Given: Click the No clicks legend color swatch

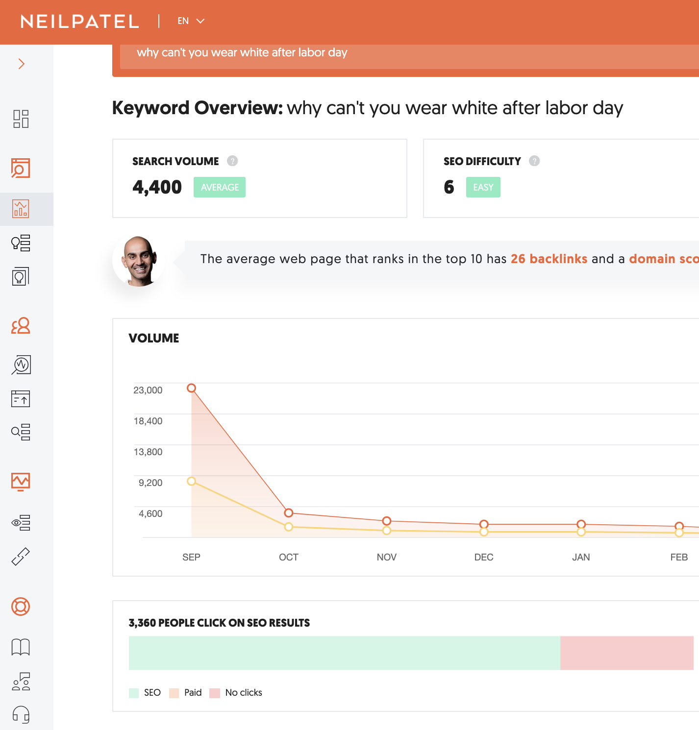Looking at the screenshot, I should (215, 693).
